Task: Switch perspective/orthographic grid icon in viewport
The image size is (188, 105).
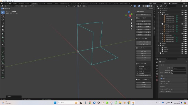Action: click(x=132, y=29)
